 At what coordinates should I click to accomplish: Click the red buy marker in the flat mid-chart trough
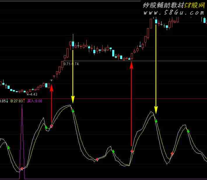click(97, 159)
